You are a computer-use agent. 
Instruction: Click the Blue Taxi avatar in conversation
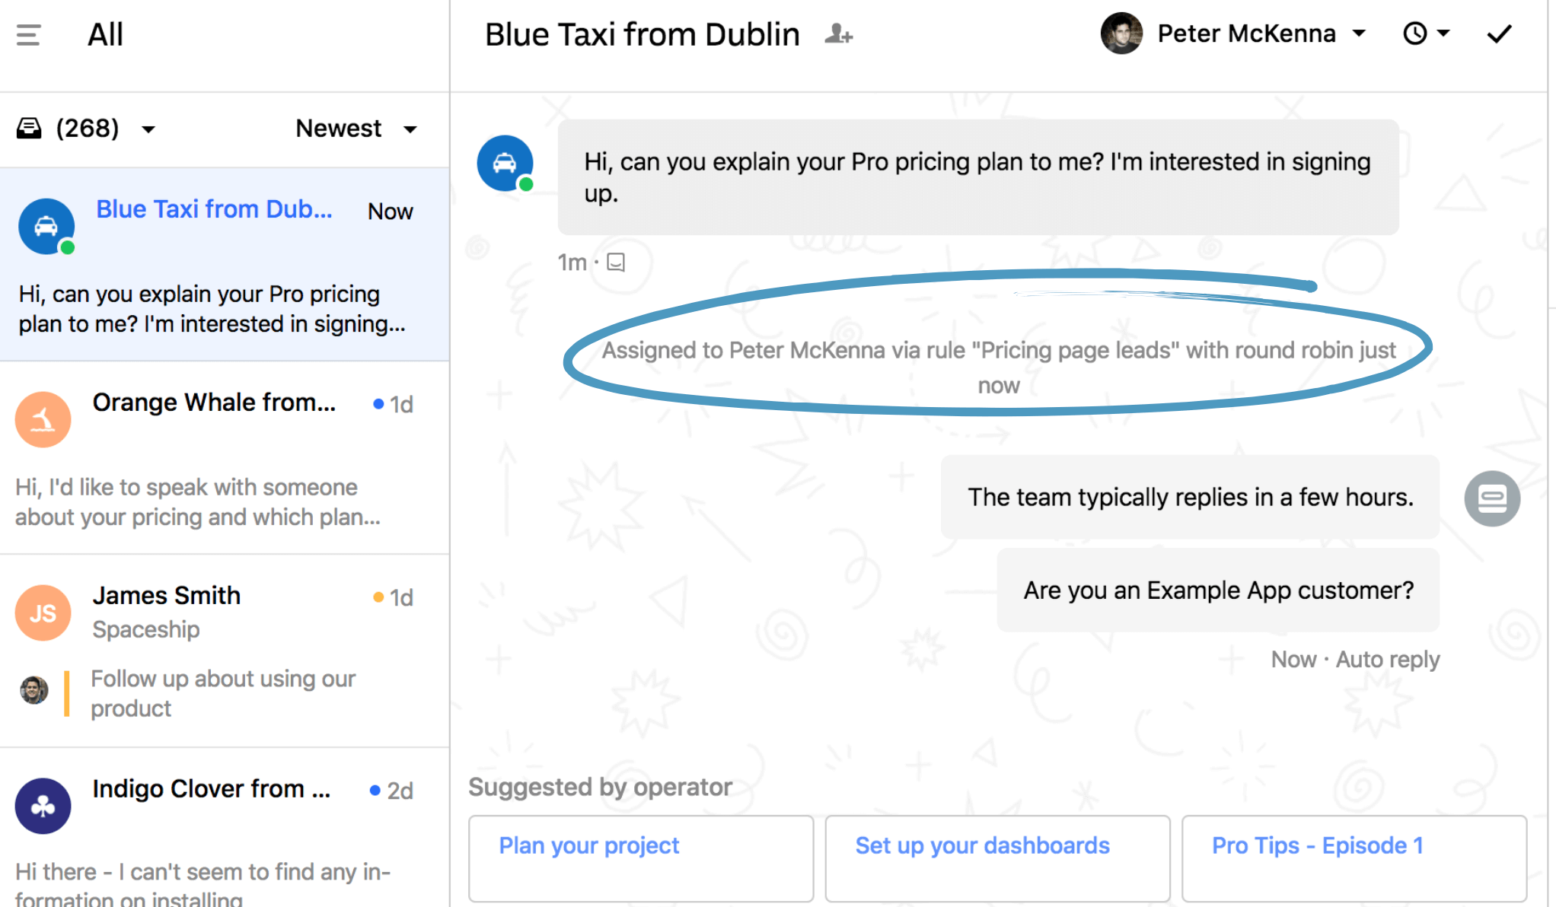[505, 163]
